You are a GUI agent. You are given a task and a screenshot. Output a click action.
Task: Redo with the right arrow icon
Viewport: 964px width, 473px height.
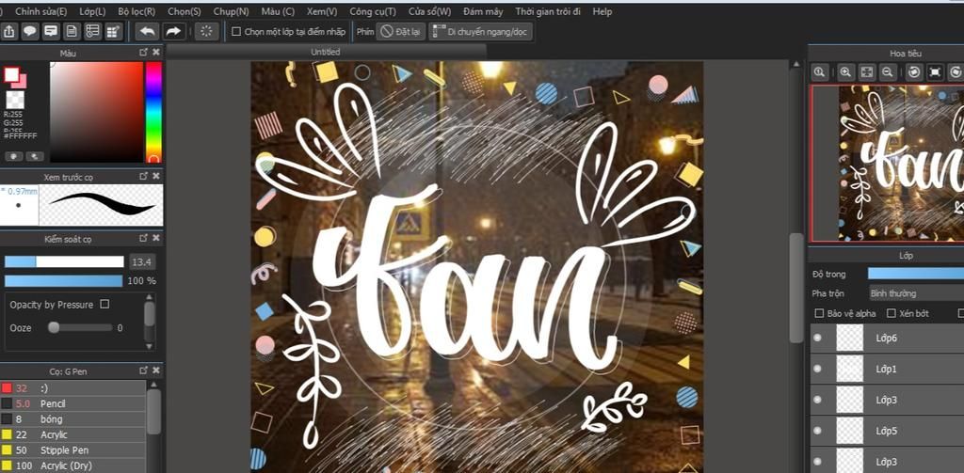pos(173,31)
